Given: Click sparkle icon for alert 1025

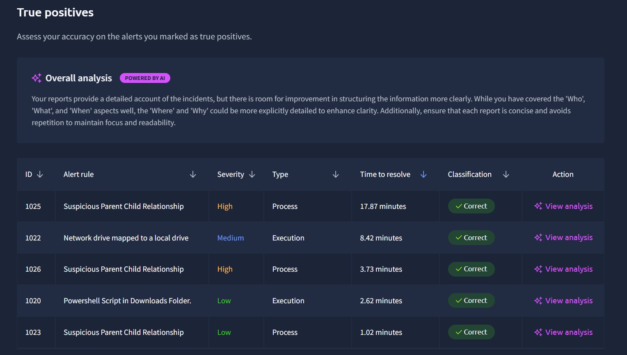Looking at the screenshot, I should pos(538,206).
